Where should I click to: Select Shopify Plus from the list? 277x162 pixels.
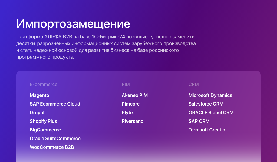(43, 121)
